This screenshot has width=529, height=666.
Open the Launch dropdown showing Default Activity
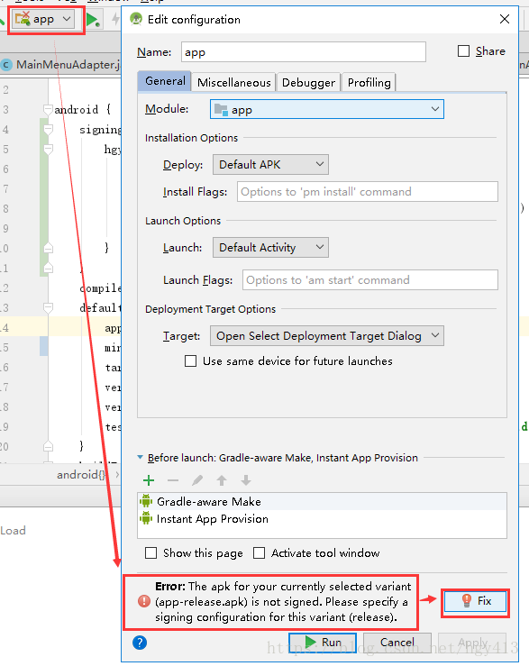(270, 247)
